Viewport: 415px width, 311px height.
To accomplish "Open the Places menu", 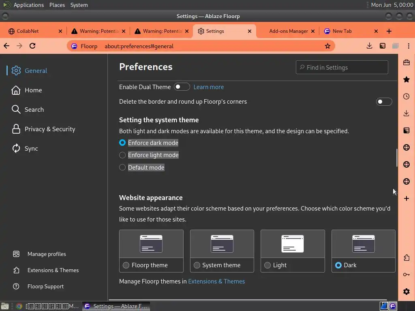I will 57,5.
